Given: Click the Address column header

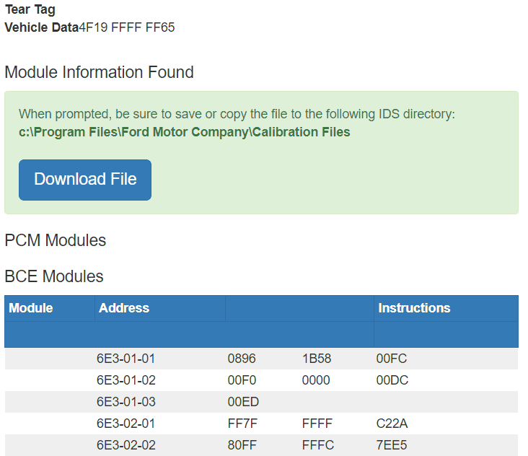Looking at the screenshot, I should (124, 308).
